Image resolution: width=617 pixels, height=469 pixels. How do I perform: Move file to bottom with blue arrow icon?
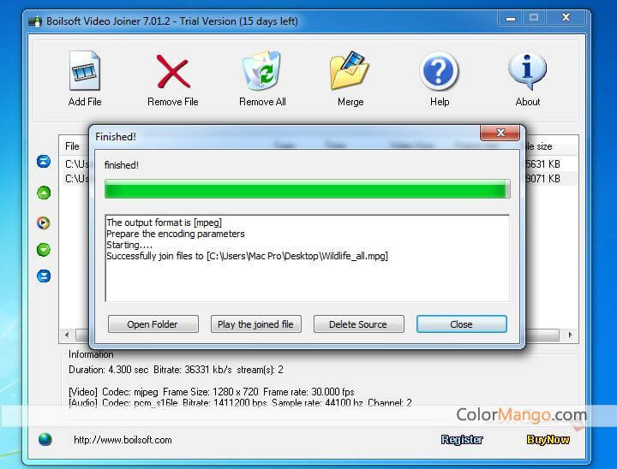tap(44, 276)
